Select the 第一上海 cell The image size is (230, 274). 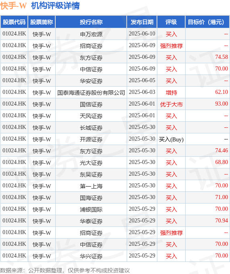coord(91,186)
